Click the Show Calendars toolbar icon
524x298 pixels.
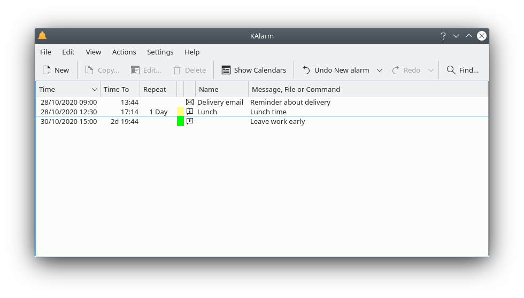[226, 70]
